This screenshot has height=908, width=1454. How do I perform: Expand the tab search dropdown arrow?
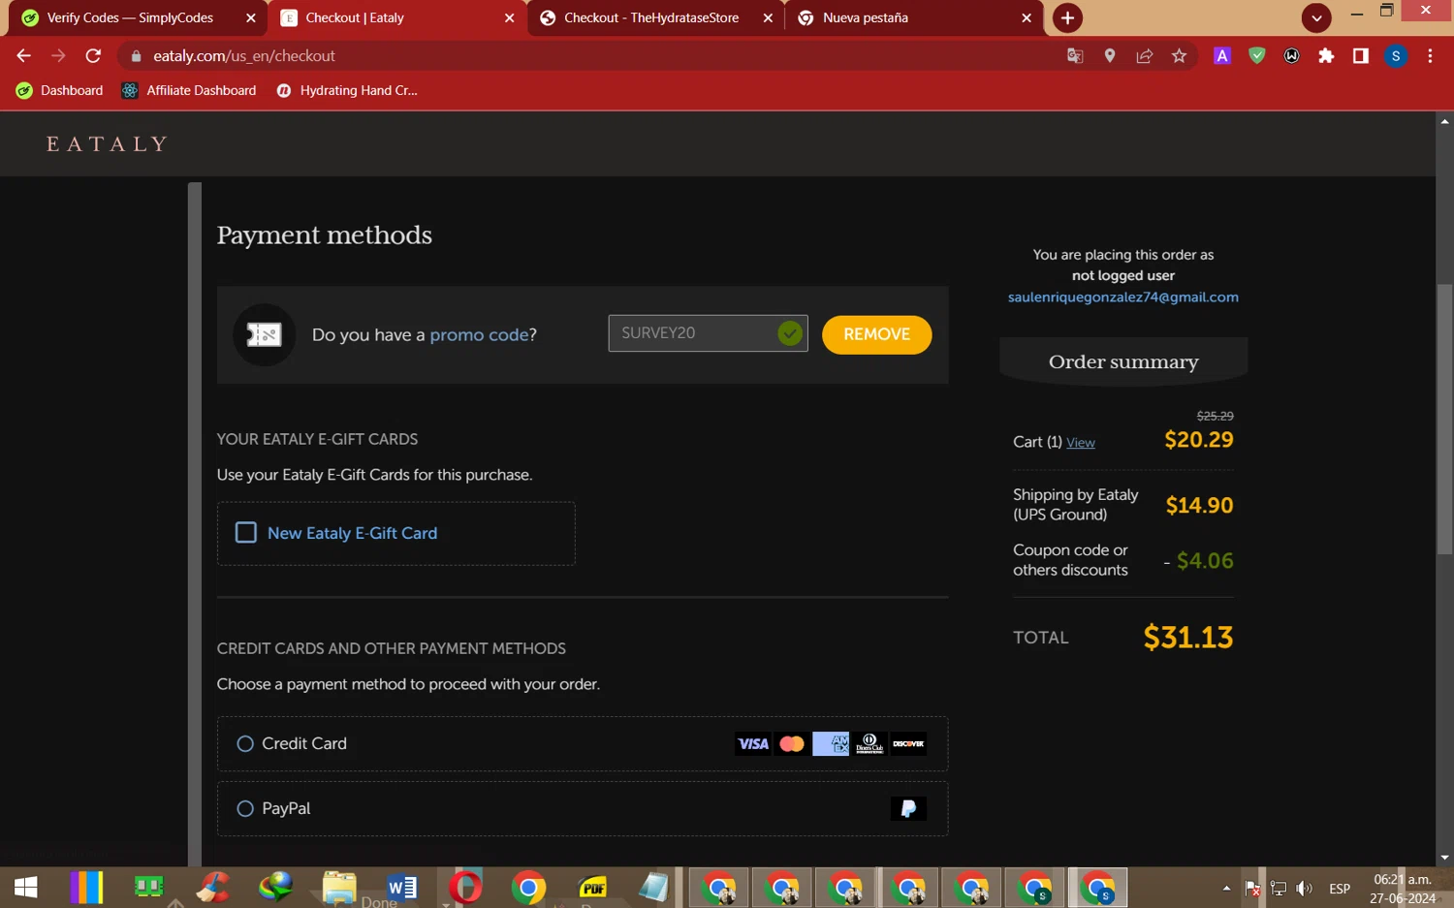coord(1316,17)
